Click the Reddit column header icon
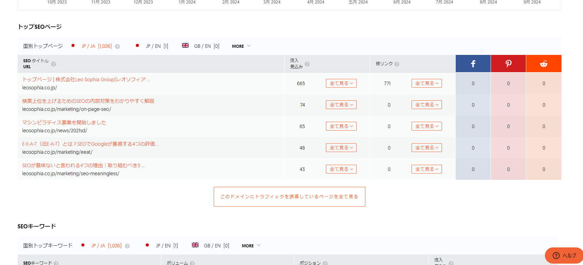583x265 pixels. pos(543,64)
